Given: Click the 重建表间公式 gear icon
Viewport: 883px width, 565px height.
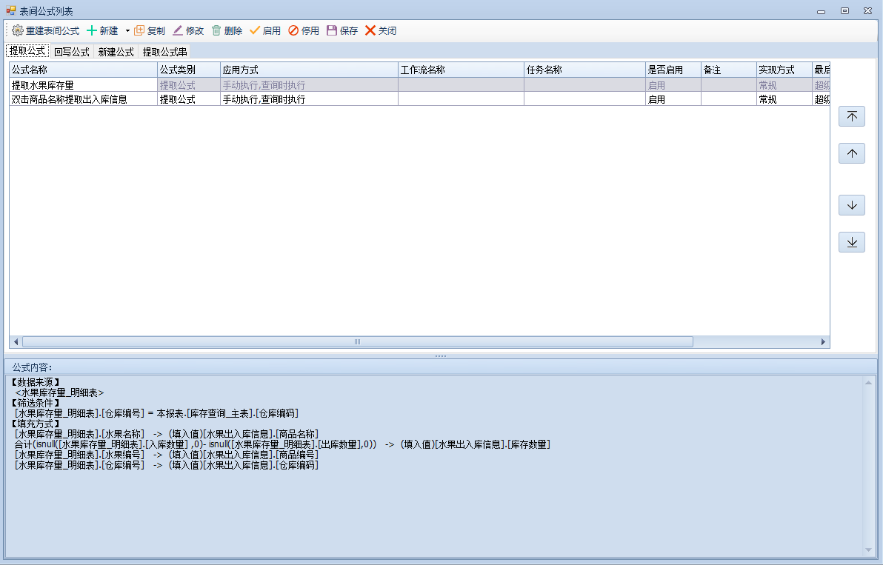Looking at the screenshot, I should tap(18, 31).
